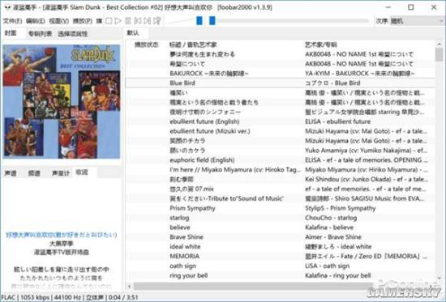Open the 文件(F) menu
The width and height of the screenshot is (446, 302).
point(12,21)
